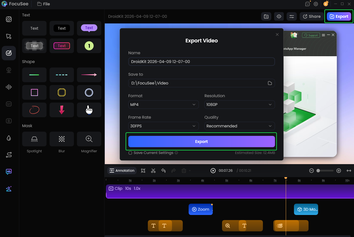Select the Spotlight mask effect
Viewport: 354px width, 237px height.
tap(34, 139)
